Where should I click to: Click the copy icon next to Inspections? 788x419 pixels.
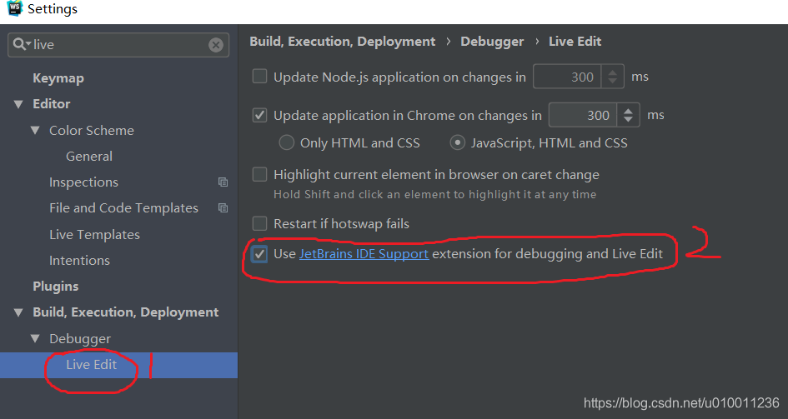point(223,182)
